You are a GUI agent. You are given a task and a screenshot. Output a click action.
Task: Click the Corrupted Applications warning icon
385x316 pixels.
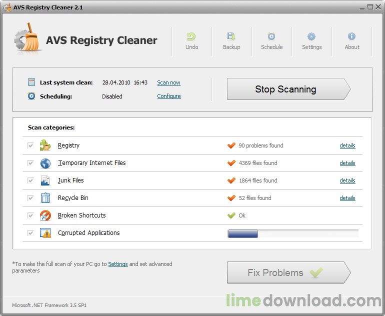tap(45, 233)
